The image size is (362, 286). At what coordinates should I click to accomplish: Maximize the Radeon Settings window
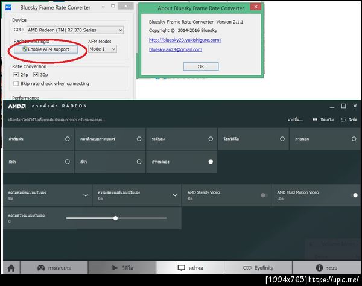pyautogui.click(x=343, y=106)
